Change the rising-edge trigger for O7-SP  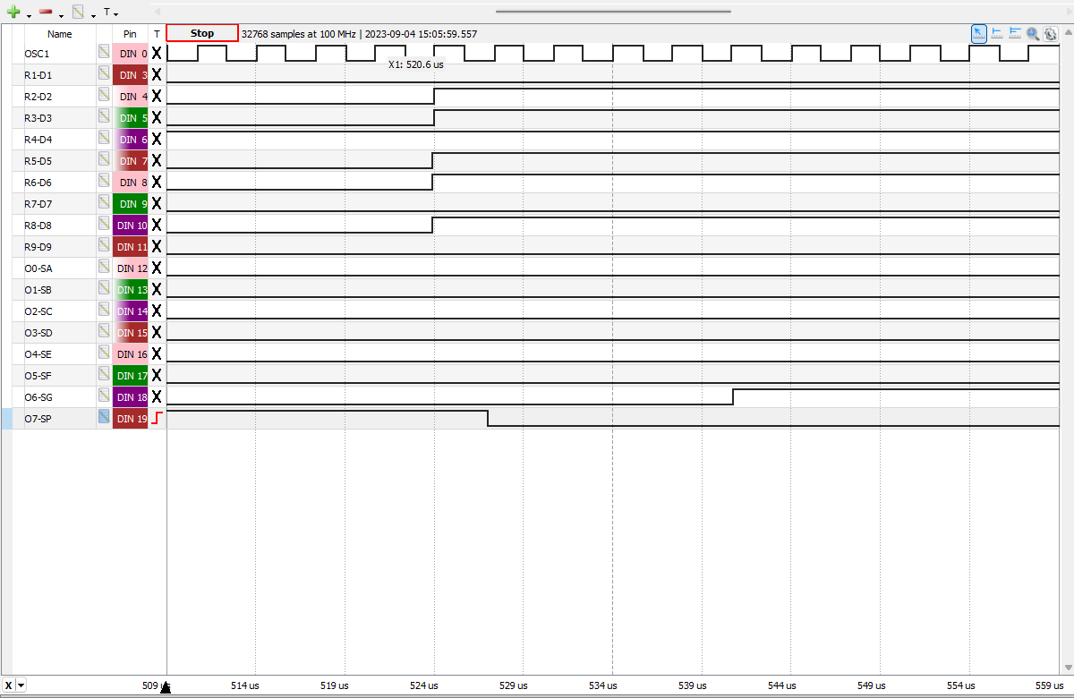tap(157, 418)
